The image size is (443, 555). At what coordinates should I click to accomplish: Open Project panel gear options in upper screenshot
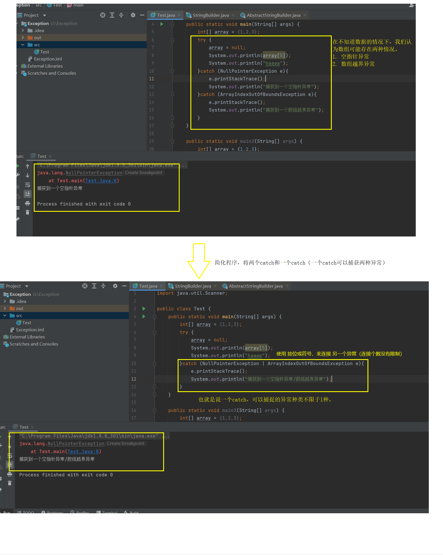[133, 15]
